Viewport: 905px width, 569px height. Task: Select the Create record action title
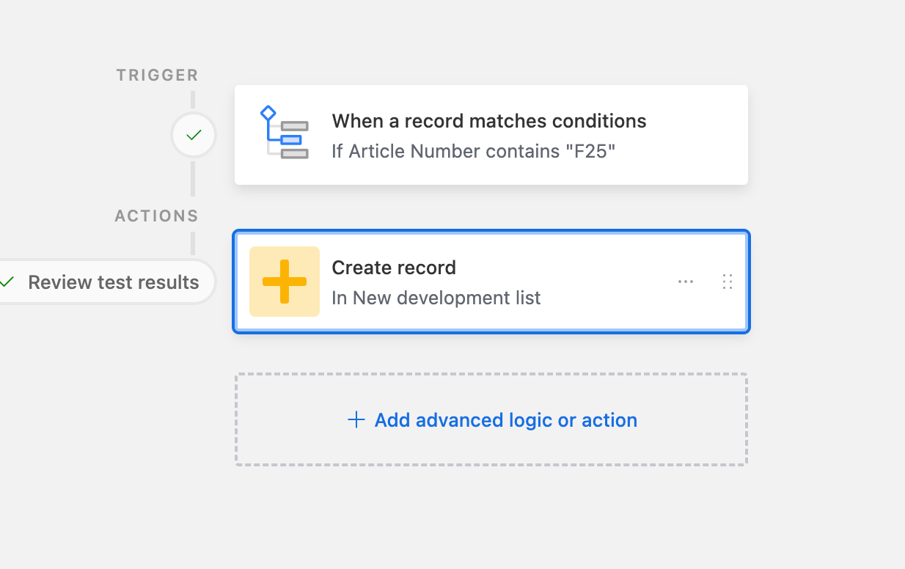394,268
